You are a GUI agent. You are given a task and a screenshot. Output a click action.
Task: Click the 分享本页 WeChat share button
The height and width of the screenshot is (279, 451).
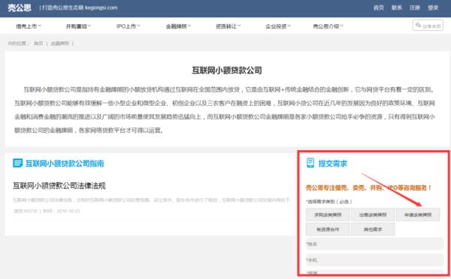coord(428,25)
